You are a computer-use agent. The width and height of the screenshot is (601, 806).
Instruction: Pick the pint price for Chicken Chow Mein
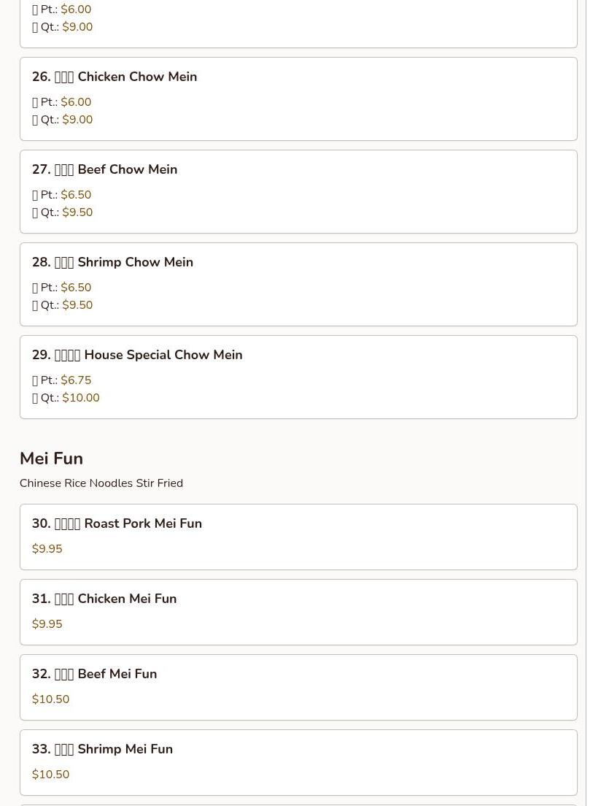(76, 103)
